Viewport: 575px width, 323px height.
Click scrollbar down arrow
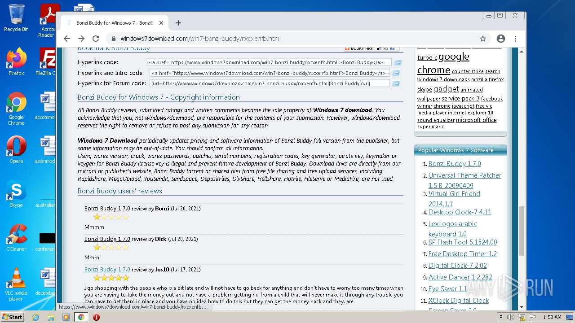pyautogui.click(x=521, y=307)
